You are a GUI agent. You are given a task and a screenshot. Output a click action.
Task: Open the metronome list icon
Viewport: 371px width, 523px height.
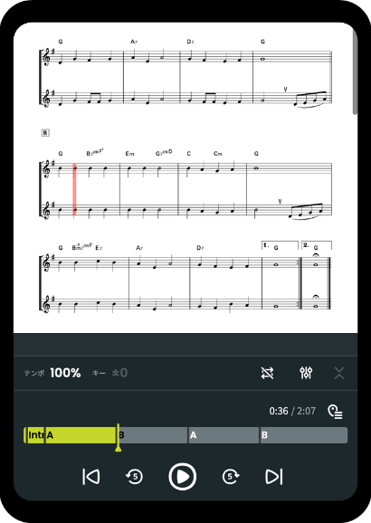pyautogui.click(x=335, y=412)
